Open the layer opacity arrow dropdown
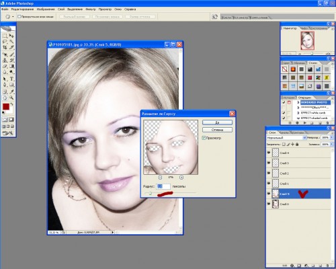336x269 pixels. click(332, 138)
